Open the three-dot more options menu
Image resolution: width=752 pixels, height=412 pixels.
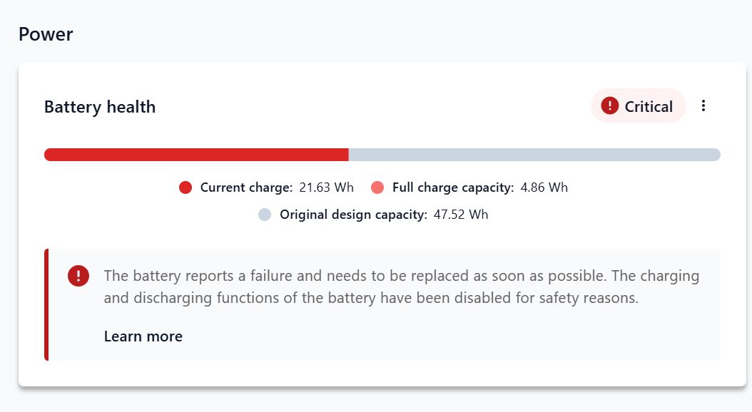point(703,106)
